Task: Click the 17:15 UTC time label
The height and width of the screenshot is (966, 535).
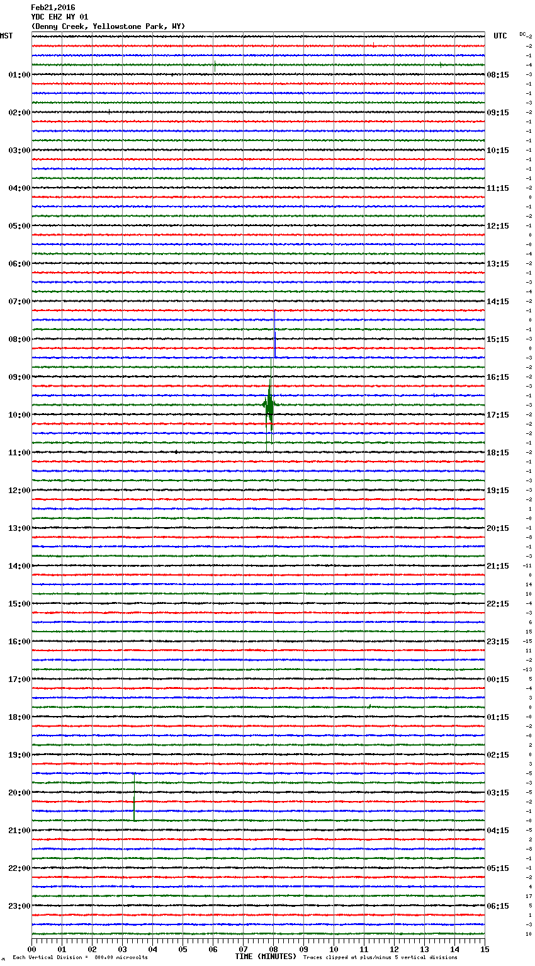Action: 498,415
